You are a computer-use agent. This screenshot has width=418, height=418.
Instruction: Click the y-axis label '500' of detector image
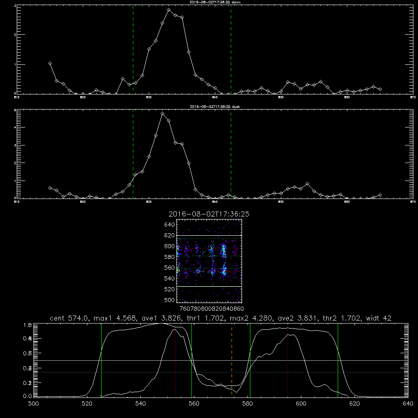[x=170, y=300]
